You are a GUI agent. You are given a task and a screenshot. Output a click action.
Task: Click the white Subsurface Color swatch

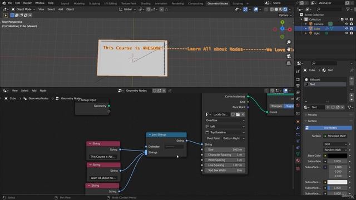pyautogui.click(x=337, y=182)
